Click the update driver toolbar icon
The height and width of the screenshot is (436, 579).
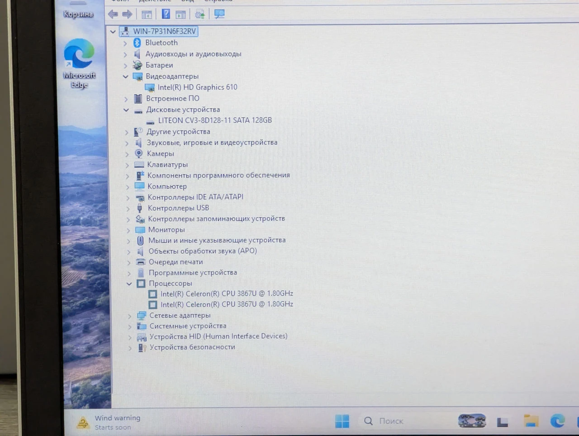tap(199, 14)
